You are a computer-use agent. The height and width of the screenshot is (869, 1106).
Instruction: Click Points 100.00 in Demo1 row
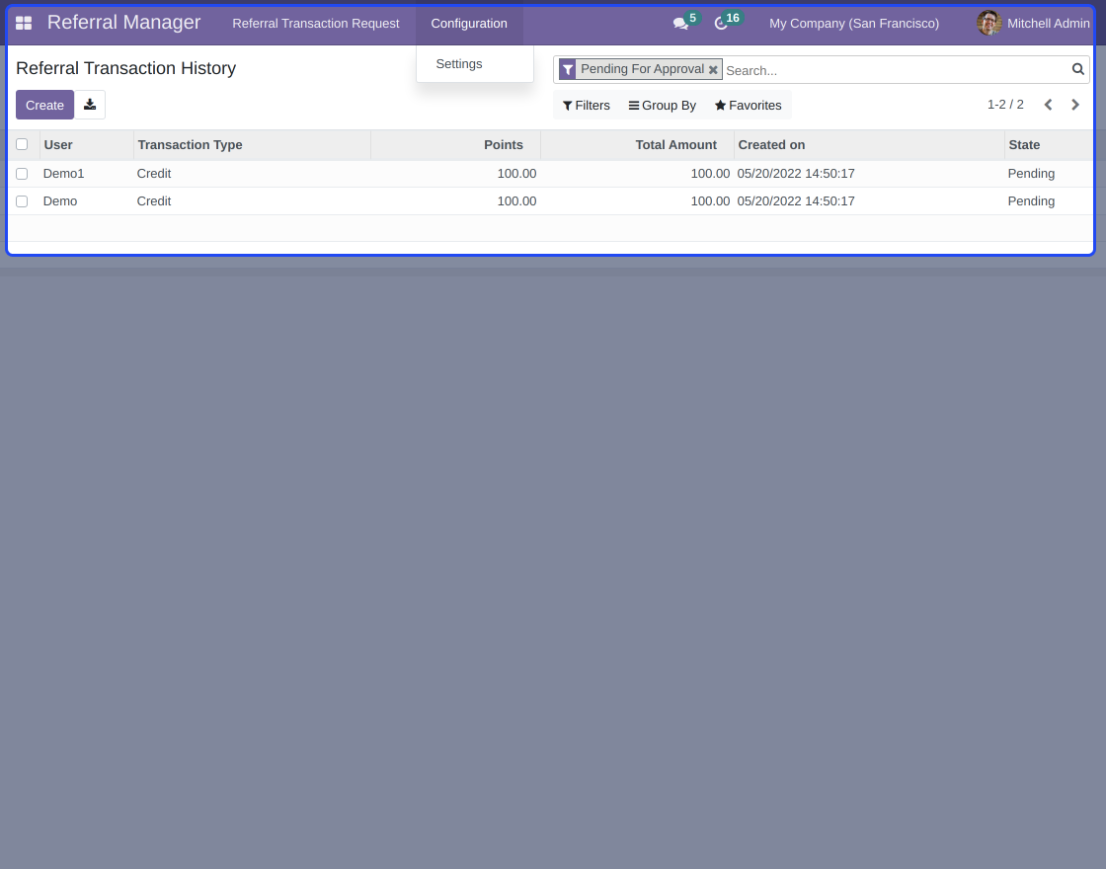point(516,174)
